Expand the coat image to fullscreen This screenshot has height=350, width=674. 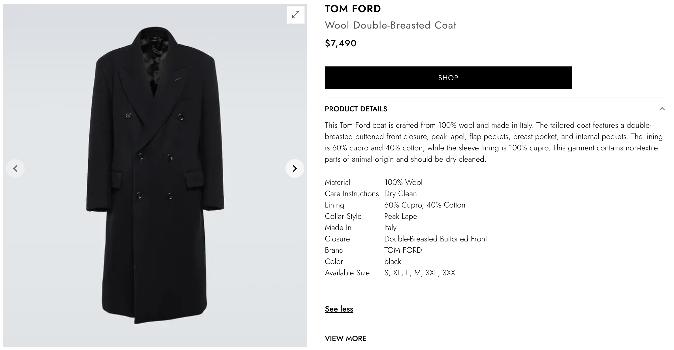[295, 15]
